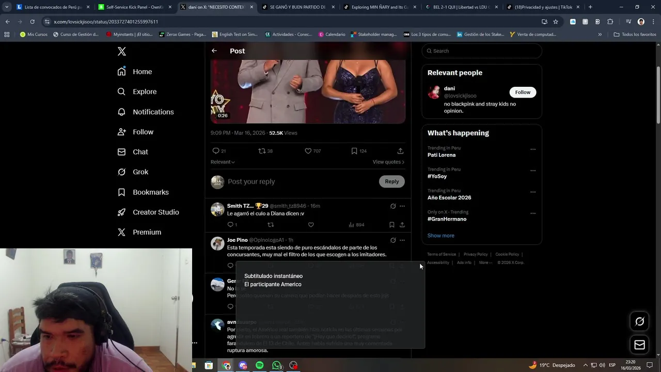Viewport: 661px width, 372px height.
Task: Open the browser extensions puzzle icon
Action: [610, 22]
